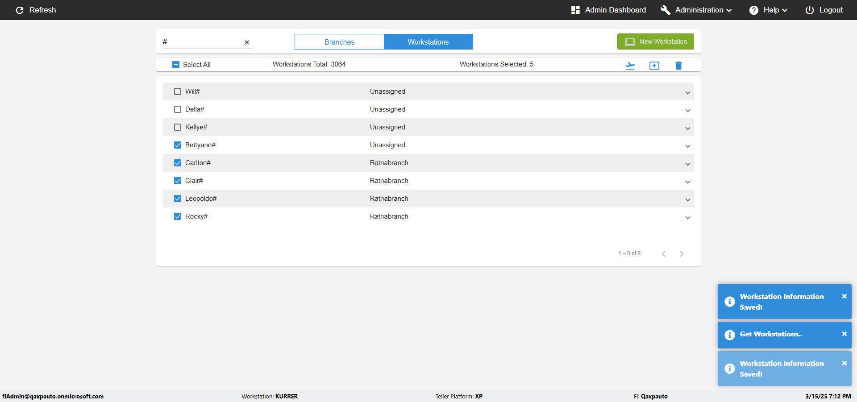Uncheck the Leopoldo# workstation checkbox
857x402 pixels.
point(178,199)
